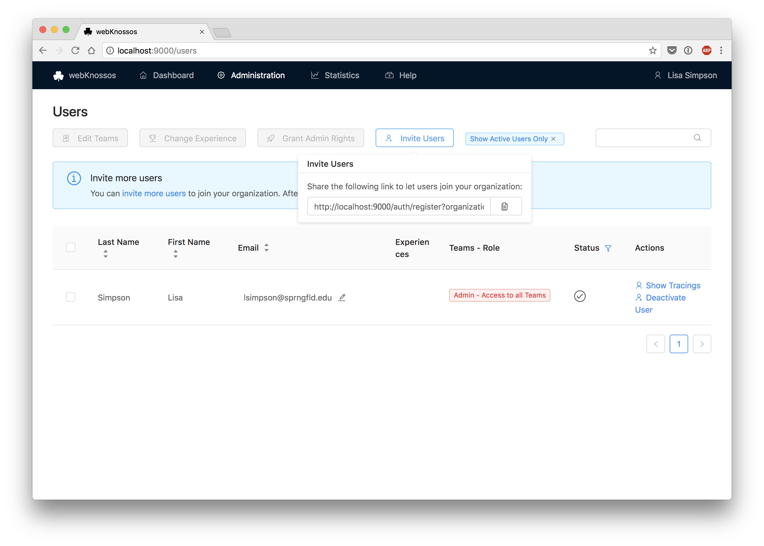Open Chrome three-dot menu

click(721, 50)
